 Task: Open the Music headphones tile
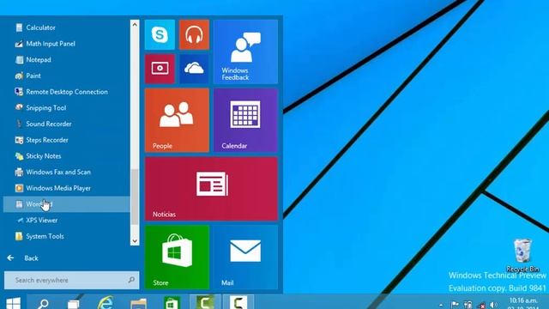tap(194, 34)
